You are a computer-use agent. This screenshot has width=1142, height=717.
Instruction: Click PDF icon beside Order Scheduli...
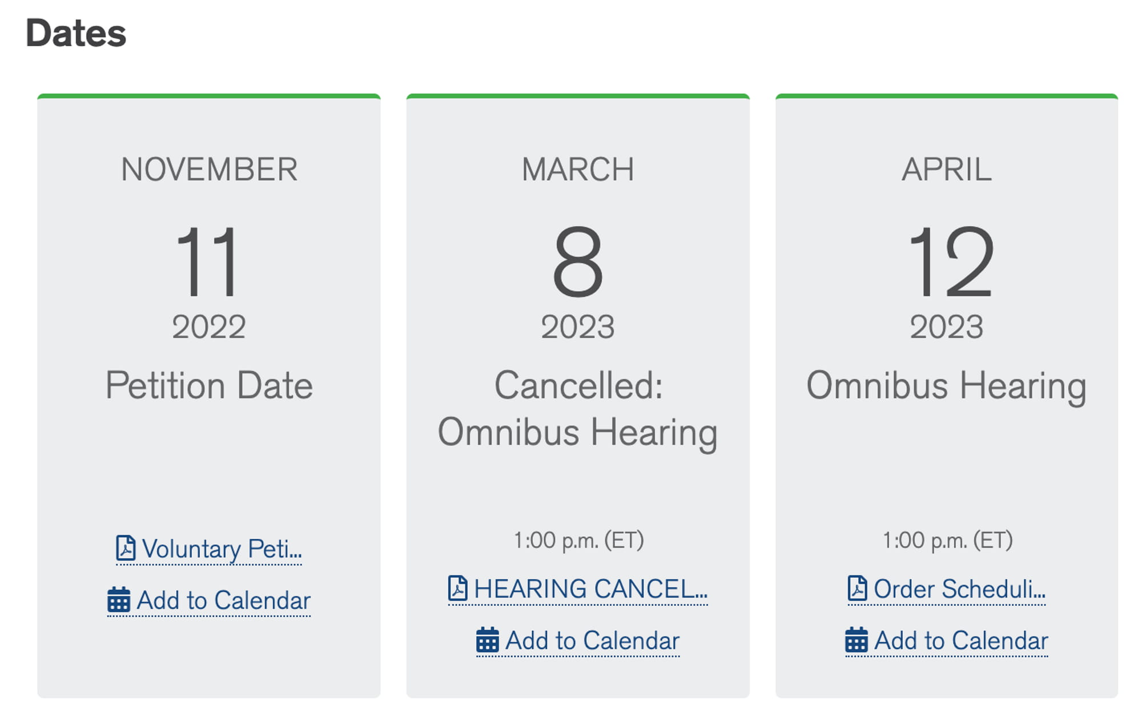[857, 589]
